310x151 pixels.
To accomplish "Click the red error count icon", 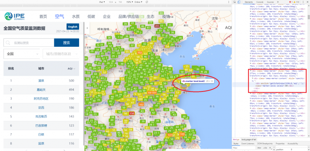I will [290, 2].
